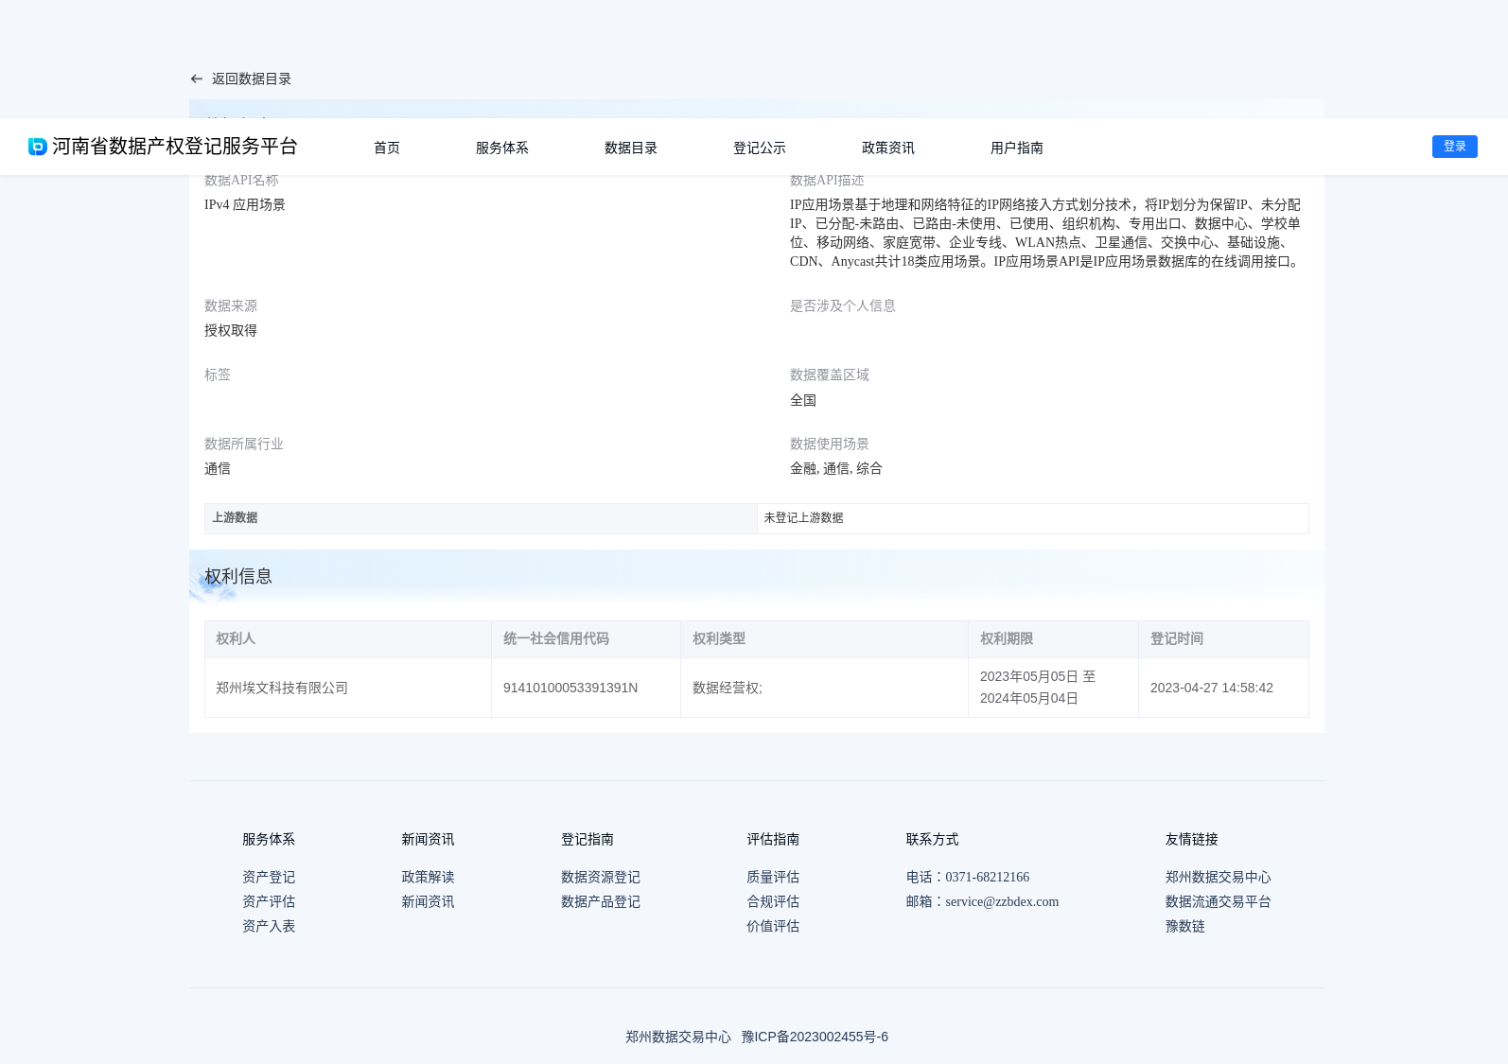Open 新闻资讯 link under news column
The width and height of the screenshot is (1508, 1064).
(x=428, y=902)
